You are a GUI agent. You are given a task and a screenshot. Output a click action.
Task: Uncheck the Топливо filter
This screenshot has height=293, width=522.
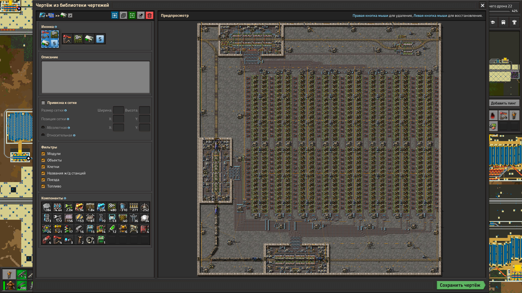[43, 186]
